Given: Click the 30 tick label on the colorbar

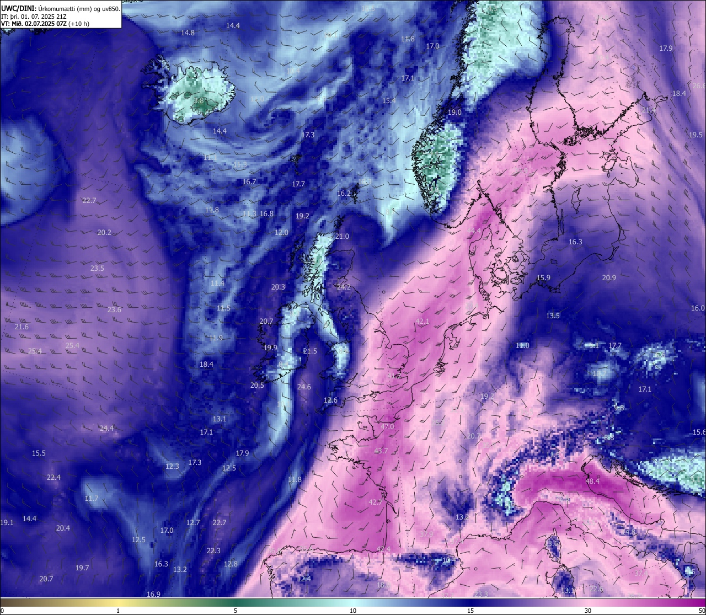Looking at the screenshot, I should [x=588, y=611].
